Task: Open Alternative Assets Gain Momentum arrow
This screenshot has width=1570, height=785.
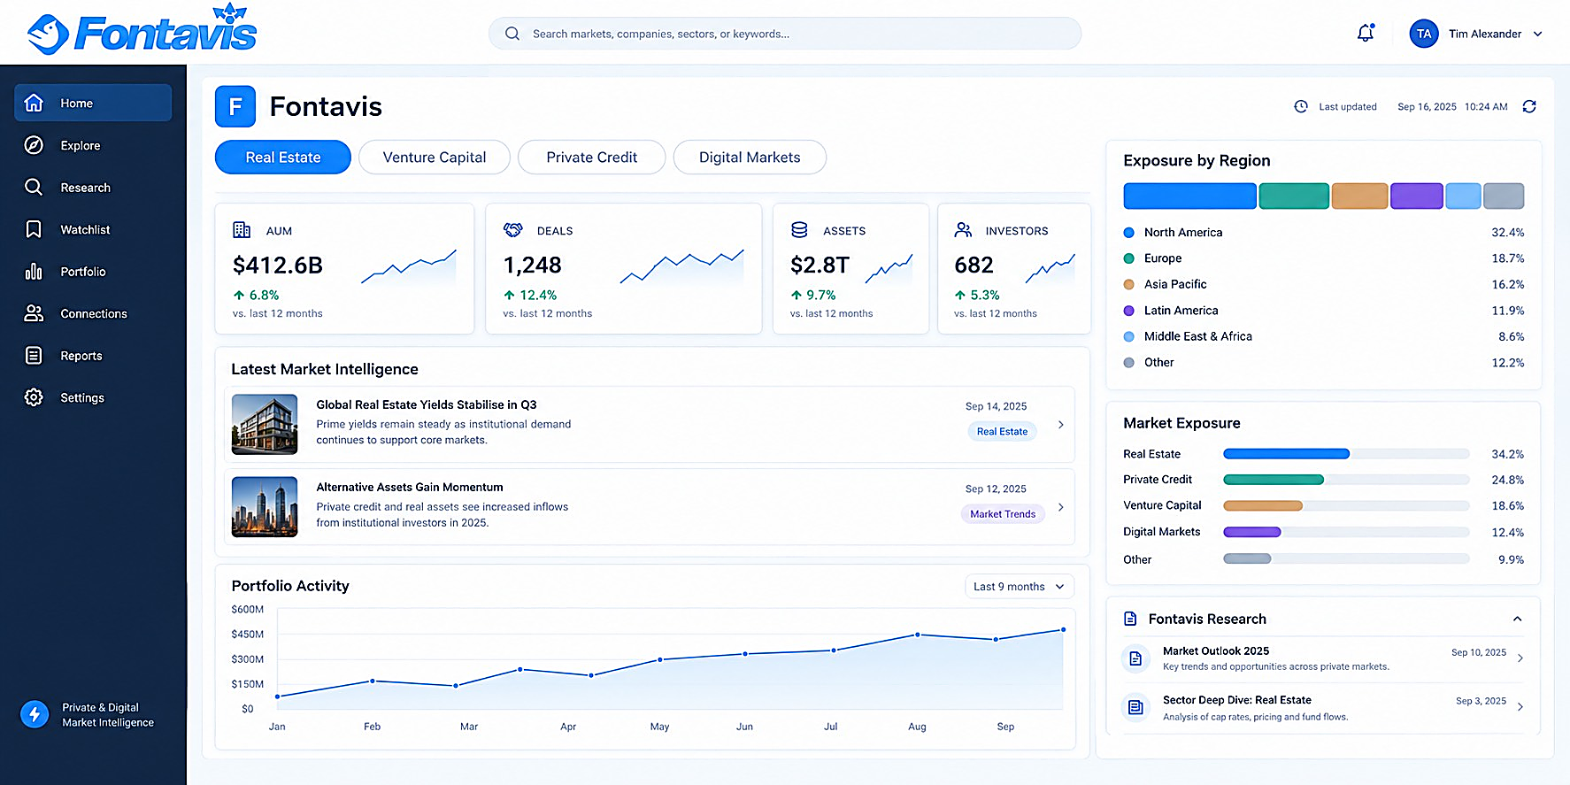Action: coord(1061,507)
